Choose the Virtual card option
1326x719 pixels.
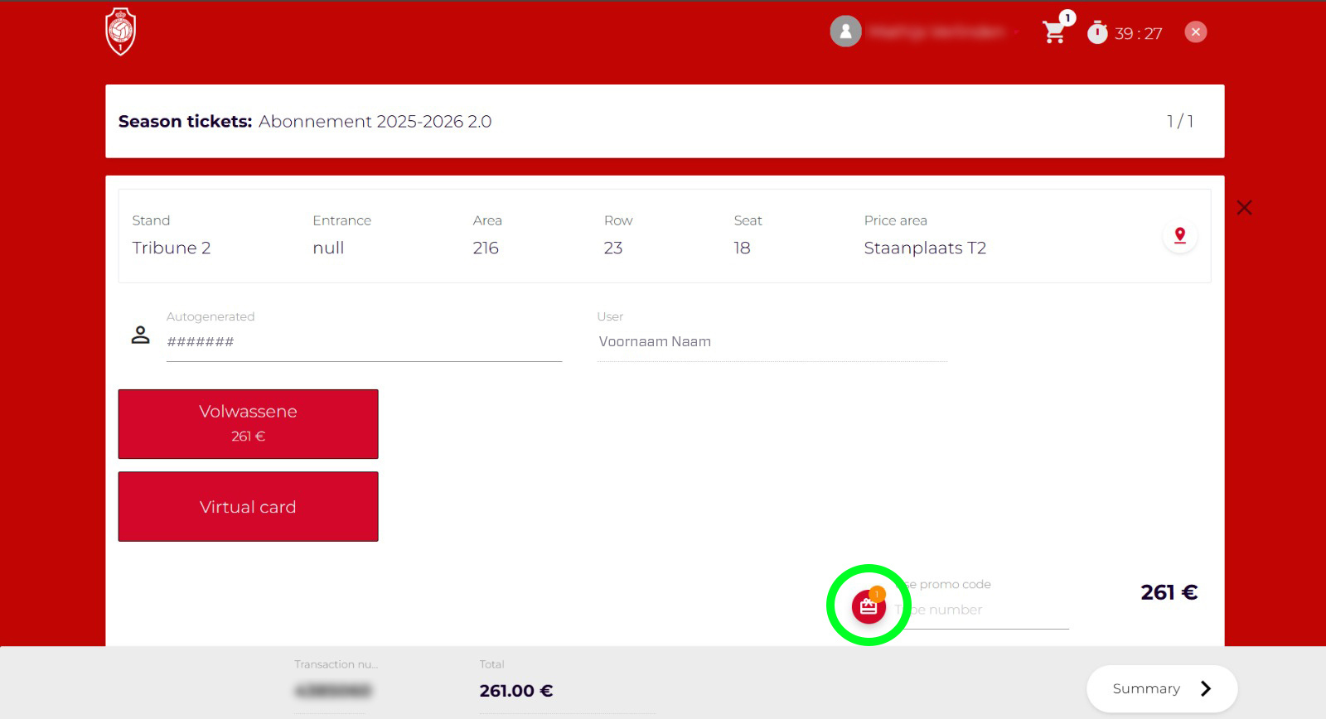tap(248, 506)
